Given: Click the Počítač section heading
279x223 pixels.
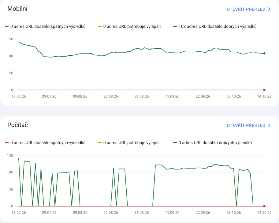Looking at the screenshot, I should [18, 125].
